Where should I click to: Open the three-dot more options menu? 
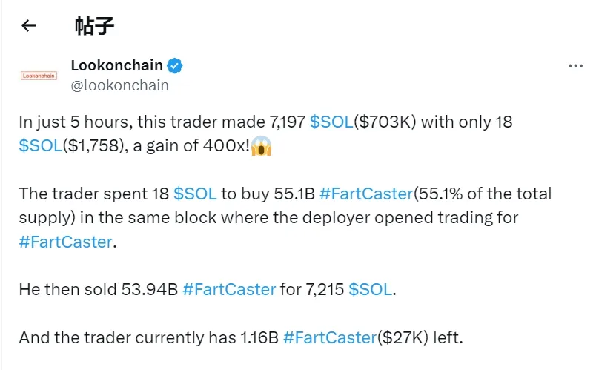575,66
